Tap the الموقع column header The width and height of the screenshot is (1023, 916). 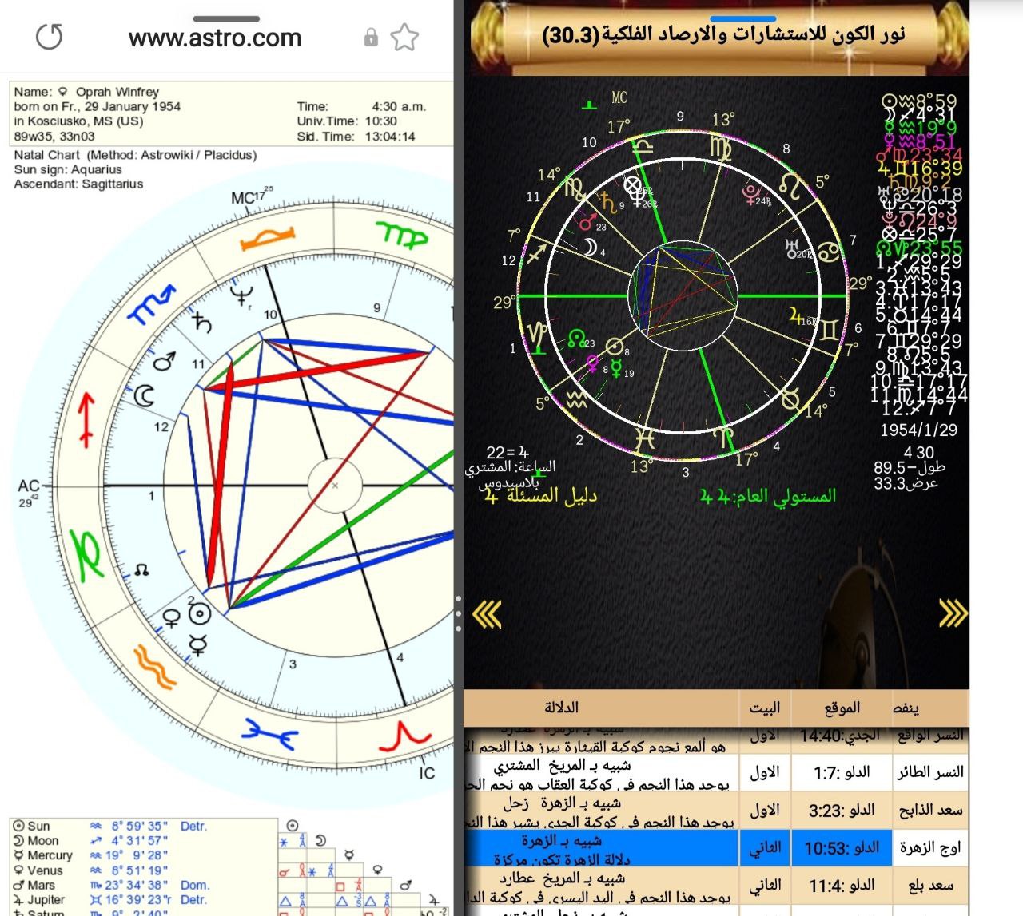point(842,708)
